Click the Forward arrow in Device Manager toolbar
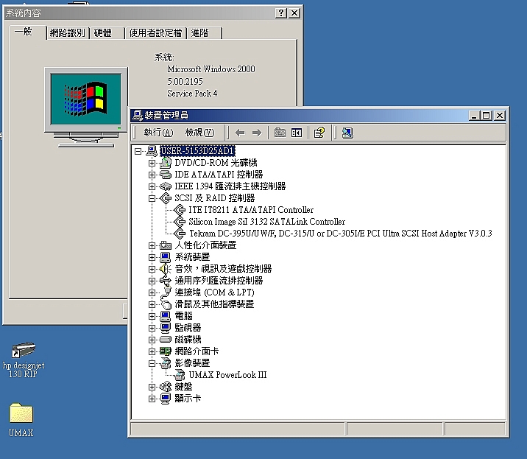This screenshot has width=527, height=459. pos(257,133)
